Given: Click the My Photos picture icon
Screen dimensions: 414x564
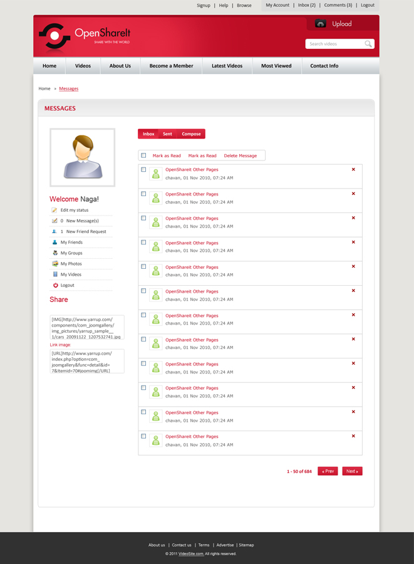Looking at the screenshot, I should [55, 264].
